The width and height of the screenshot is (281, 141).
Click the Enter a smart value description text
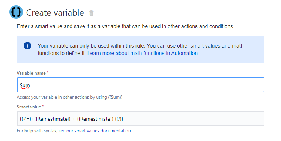coord(125,27)
